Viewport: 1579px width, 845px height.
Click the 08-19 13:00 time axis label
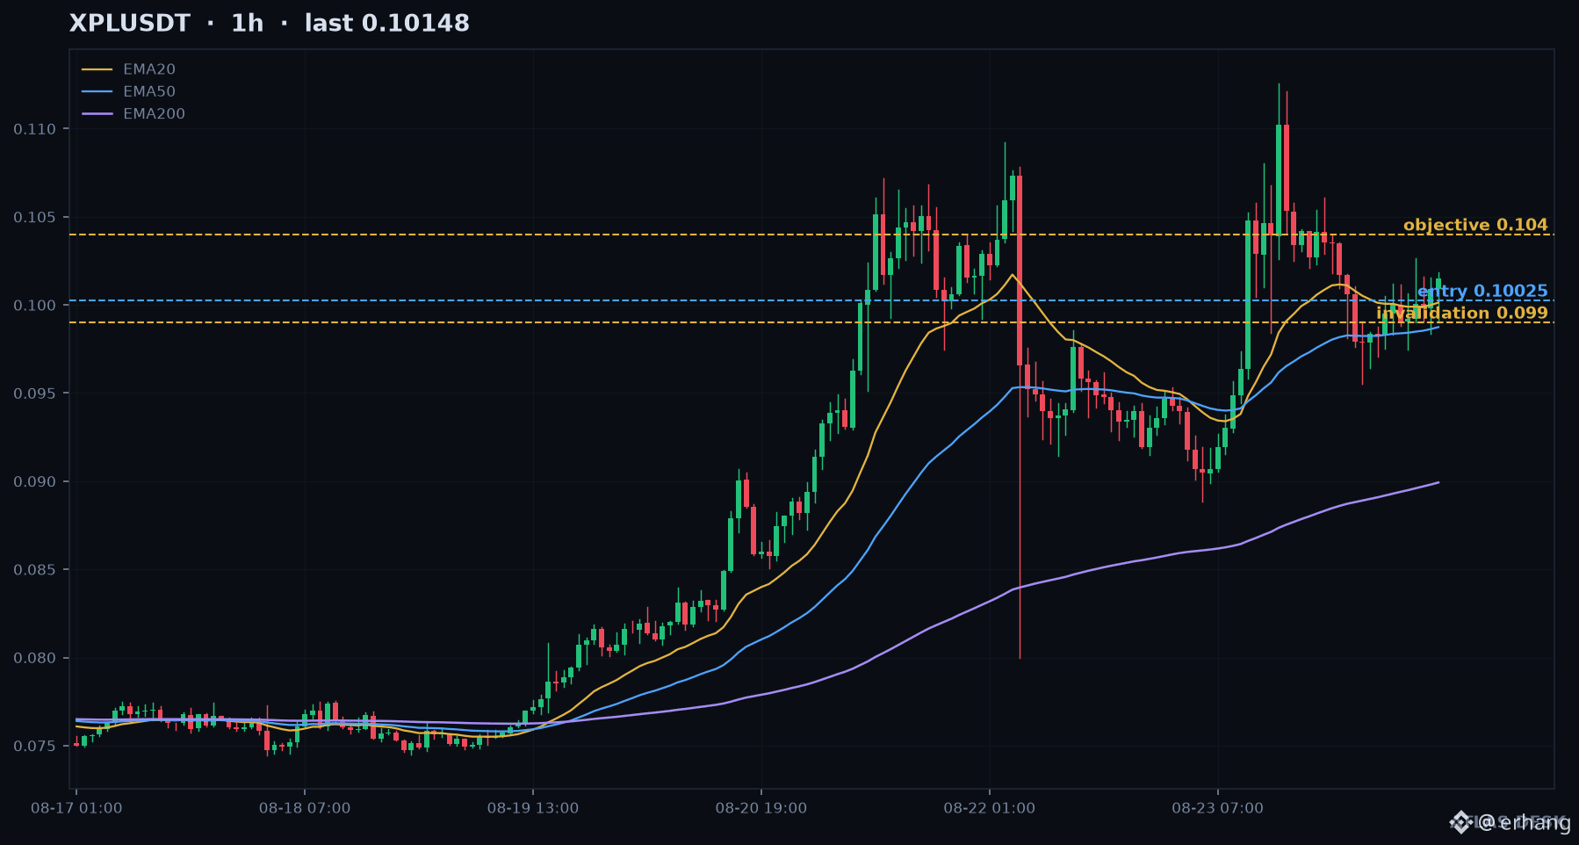tap(533, 808)
